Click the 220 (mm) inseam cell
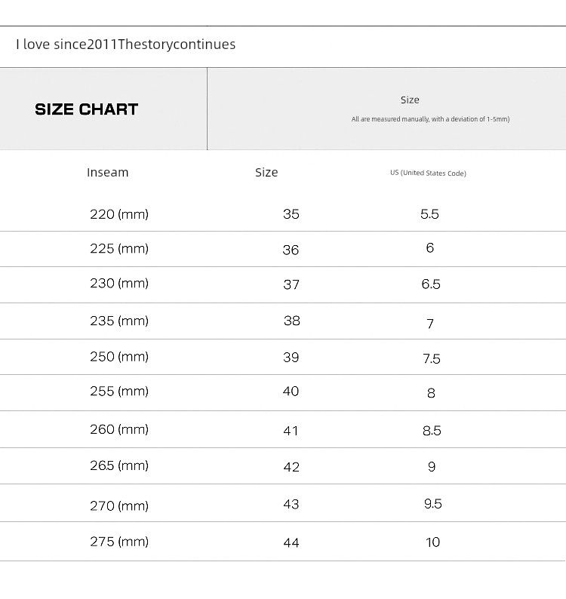566x599 pixels. click(x=119, y=214)
